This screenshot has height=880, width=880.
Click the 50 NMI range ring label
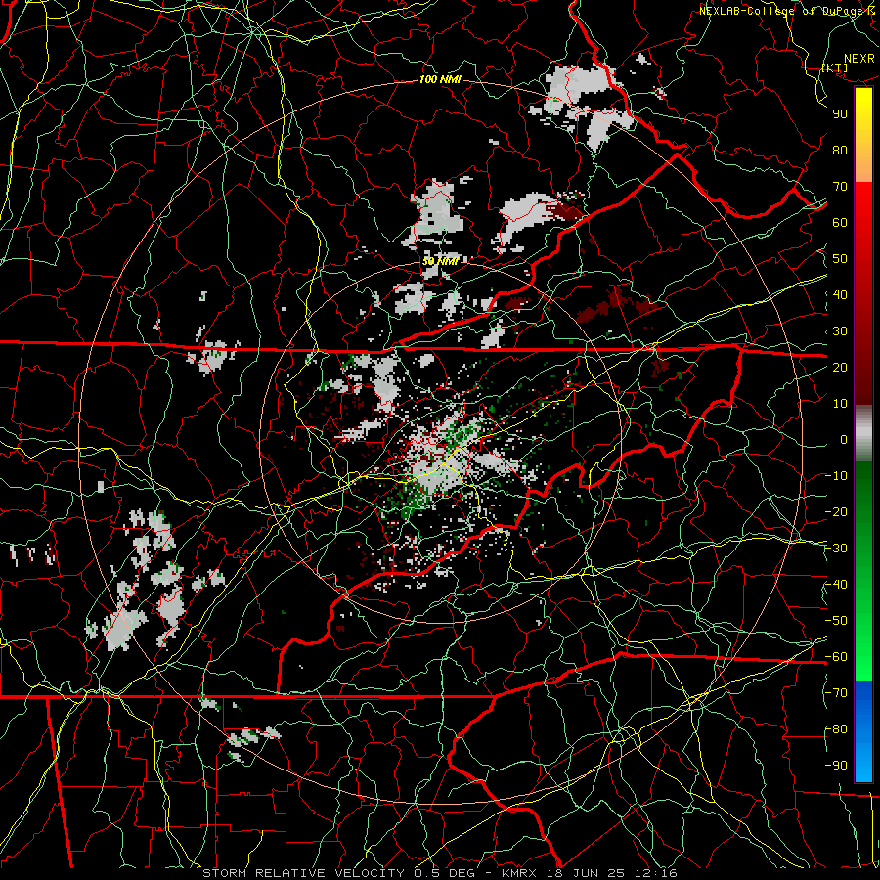(x=440, y=261)
